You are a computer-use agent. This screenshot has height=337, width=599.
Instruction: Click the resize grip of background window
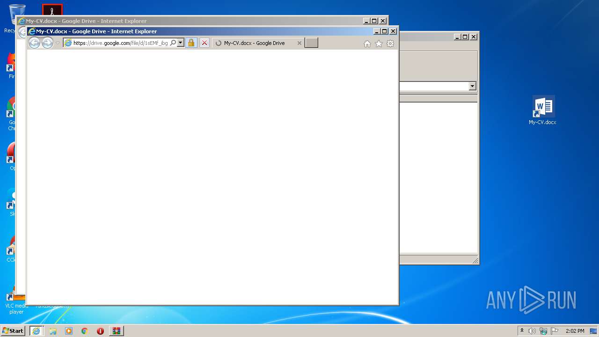[475, 261]
